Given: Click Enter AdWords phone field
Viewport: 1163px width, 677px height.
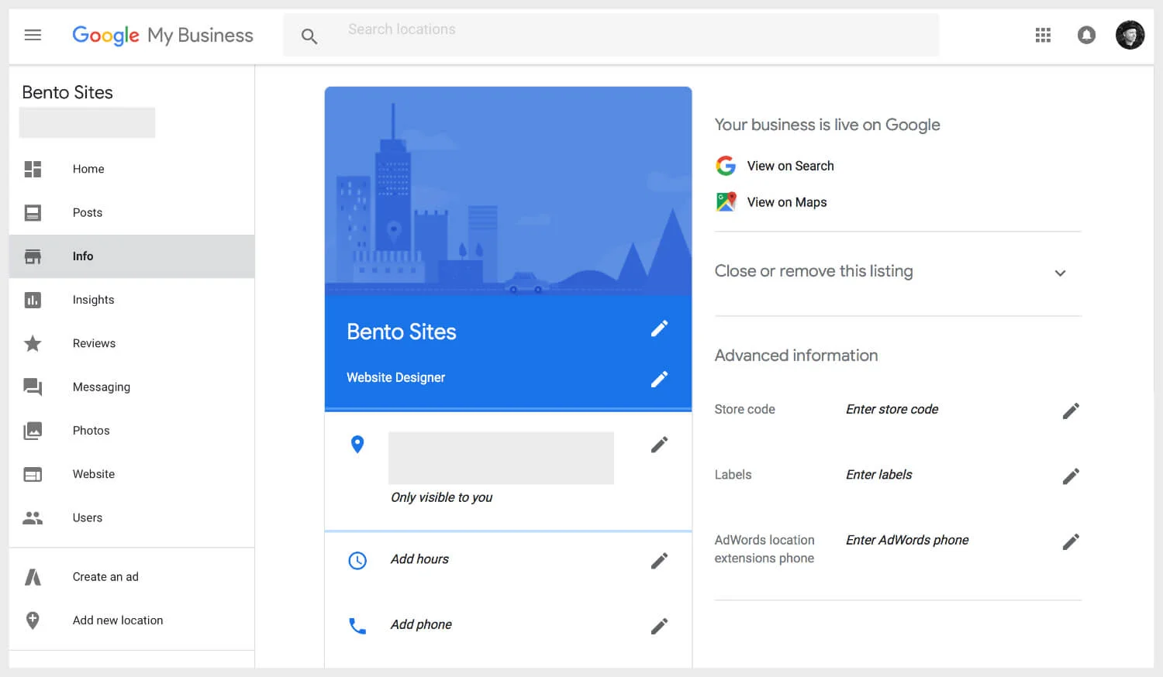Looking at the screenshot, I should (x=907, y=540).
